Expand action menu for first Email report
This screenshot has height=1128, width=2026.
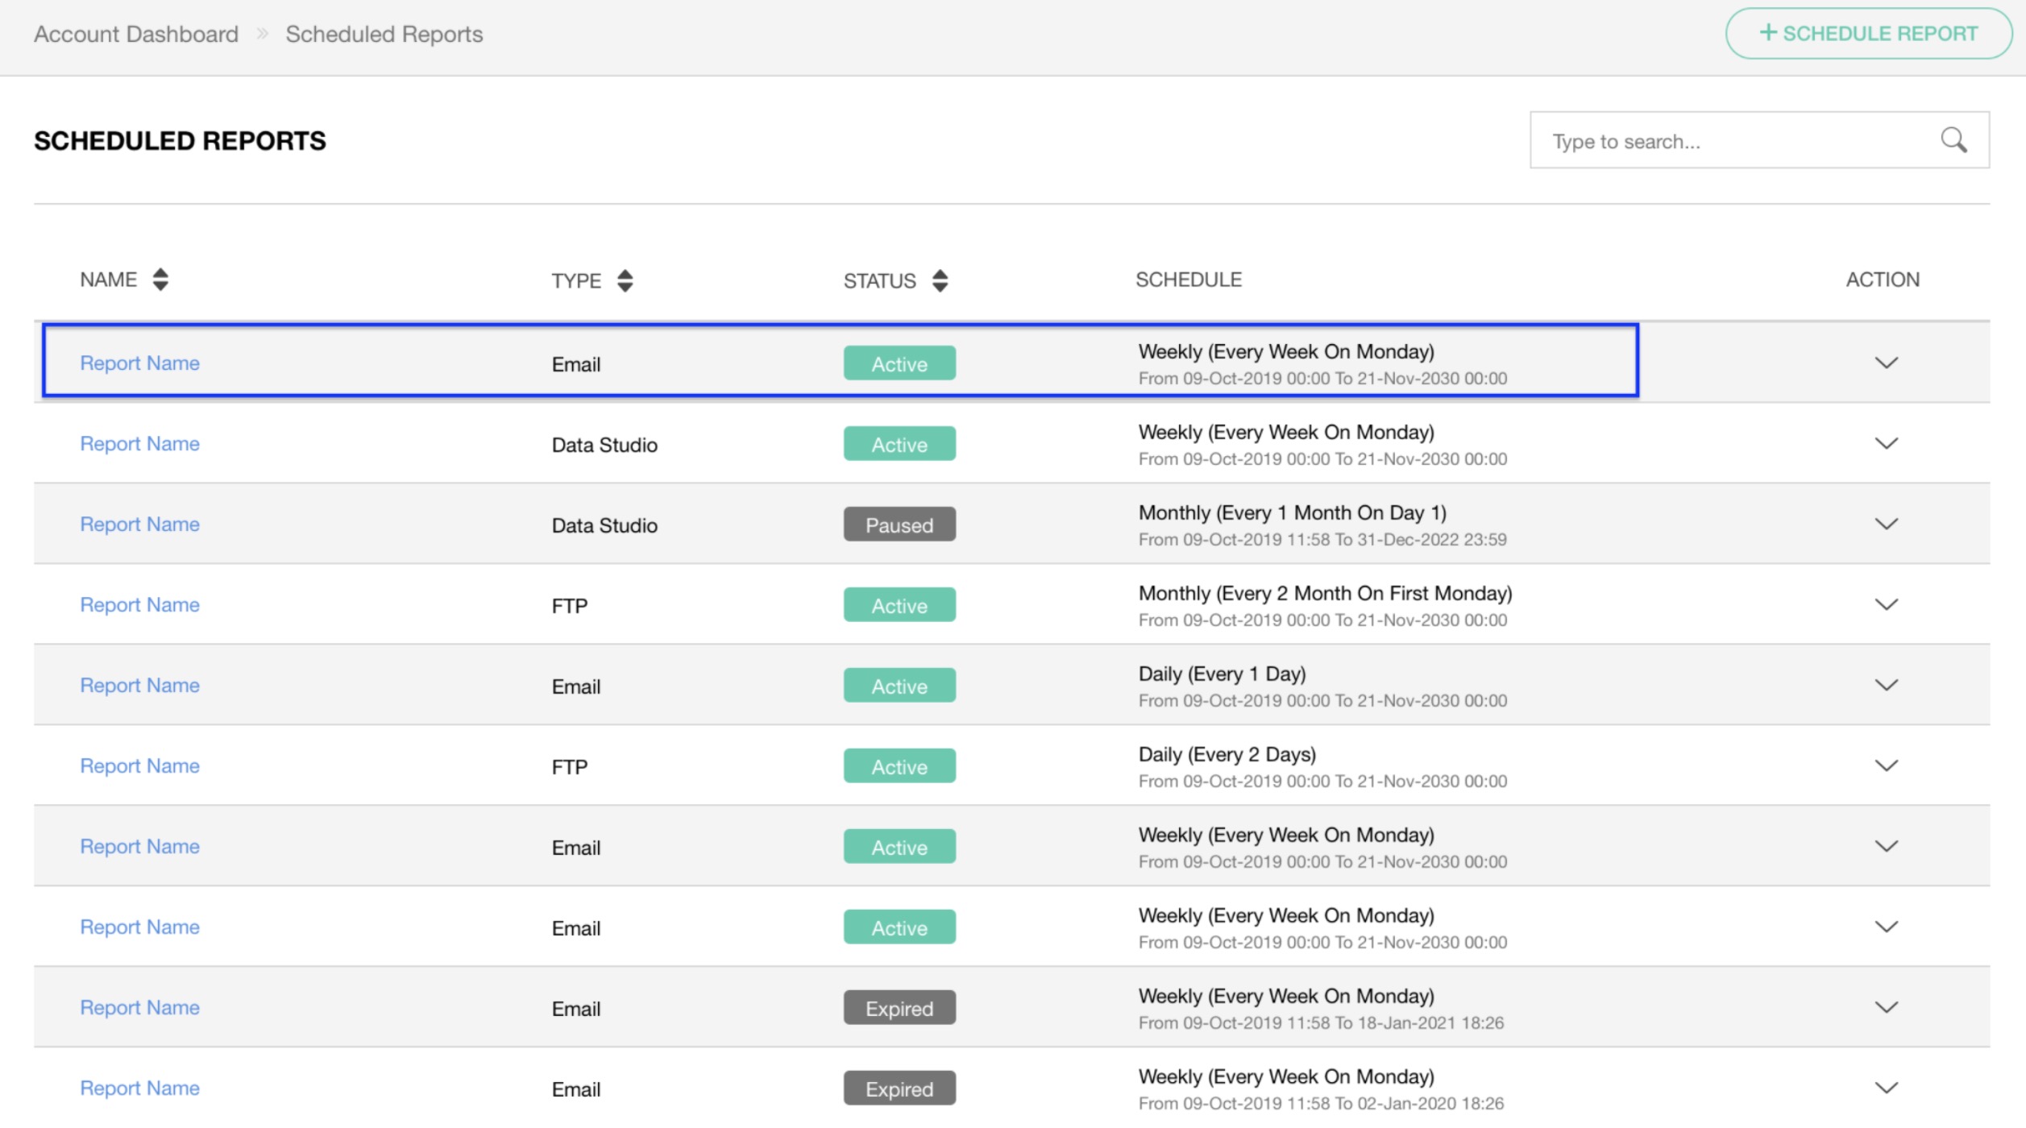(x=1886, y=363)
